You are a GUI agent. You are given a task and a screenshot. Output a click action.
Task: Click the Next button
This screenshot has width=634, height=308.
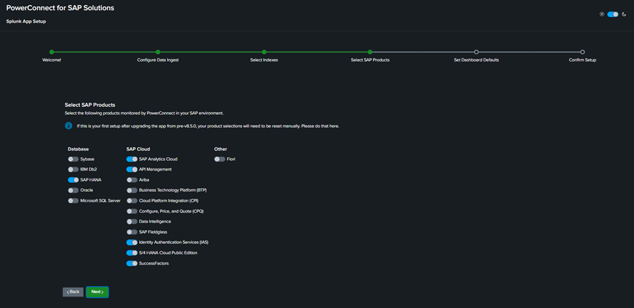(97, 292)
